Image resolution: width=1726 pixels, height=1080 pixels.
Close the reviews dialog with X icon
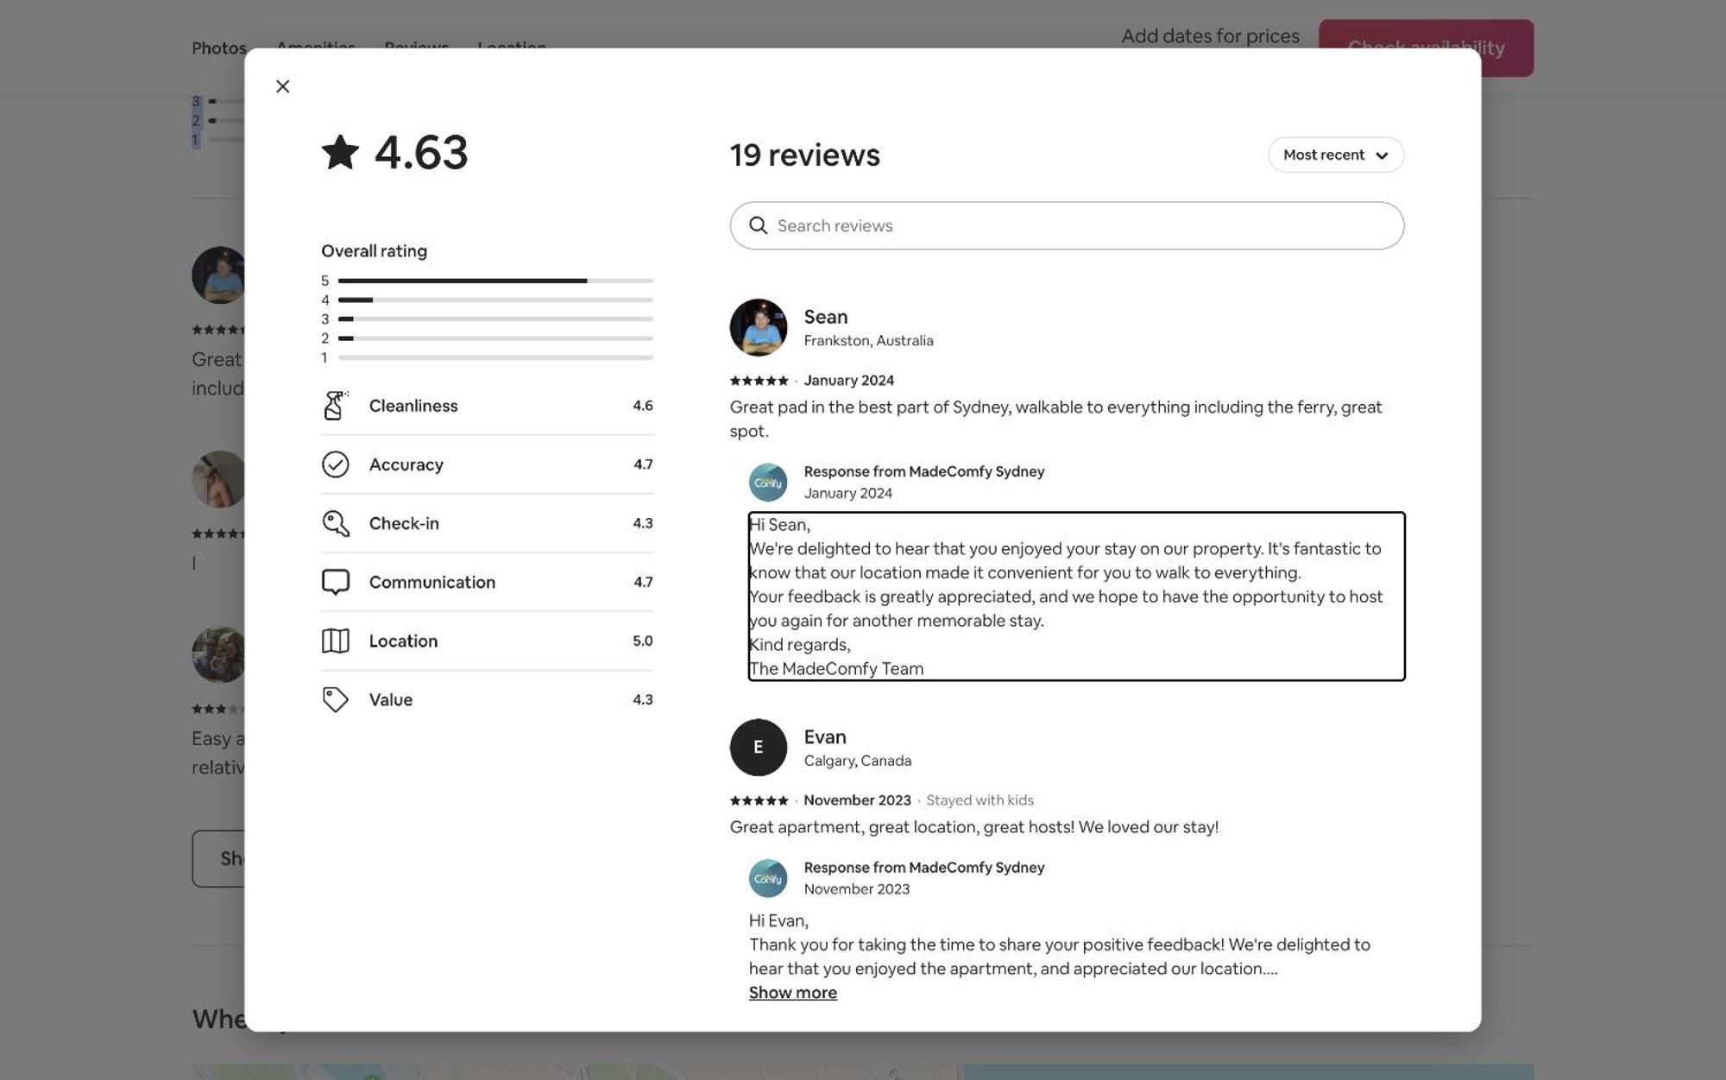[x=282, y=86]
